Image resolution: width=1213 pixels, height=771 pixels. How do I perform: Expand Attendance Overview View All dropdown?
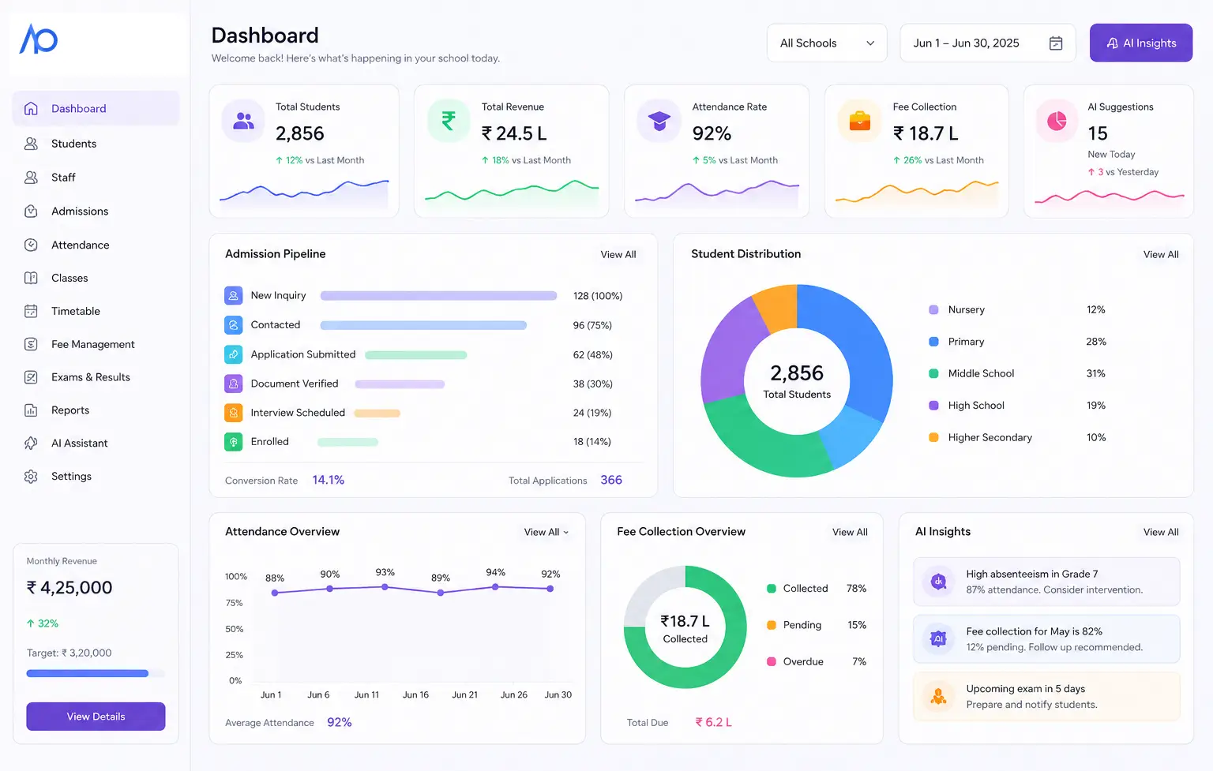pos(546,533)
